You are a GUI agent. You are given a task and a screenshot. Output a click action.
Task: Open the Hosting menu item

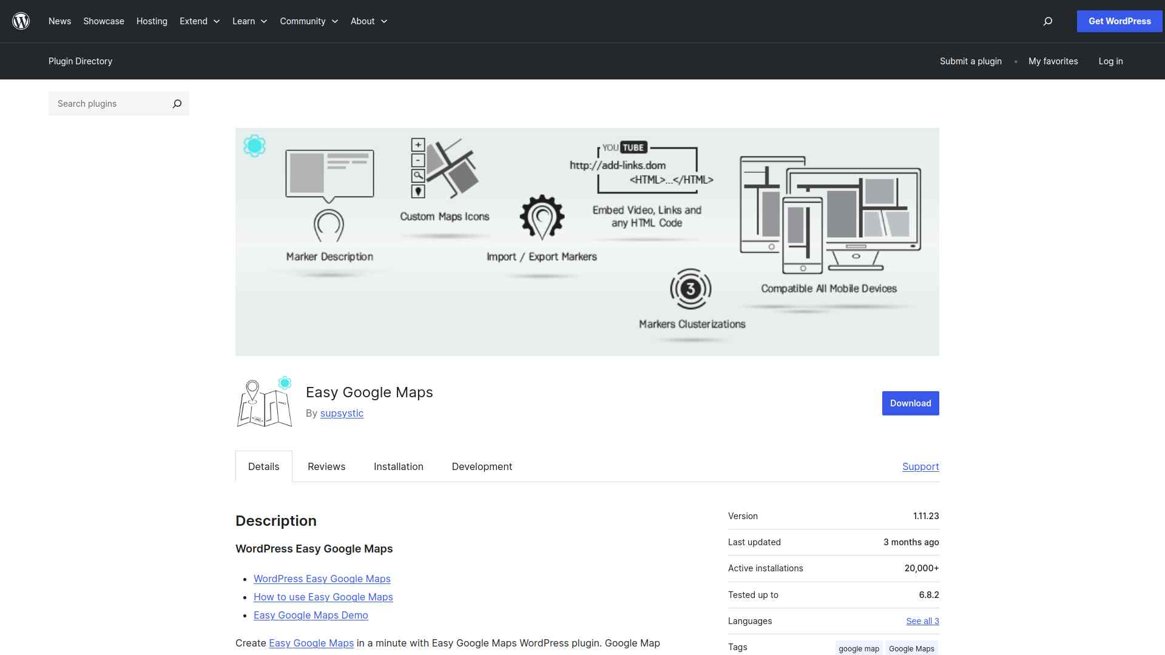coord(152,21)
